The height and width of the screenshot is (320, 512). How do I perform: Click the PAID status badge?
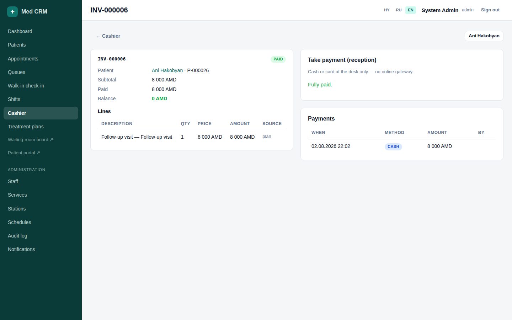278,59
